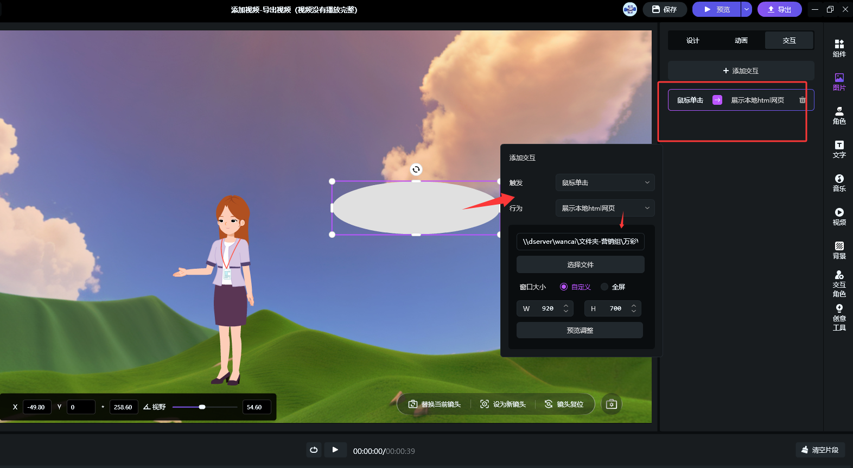853x468 pixels.
Task: Click the camera snapshot icon on canvas
Action: point(611,404)
